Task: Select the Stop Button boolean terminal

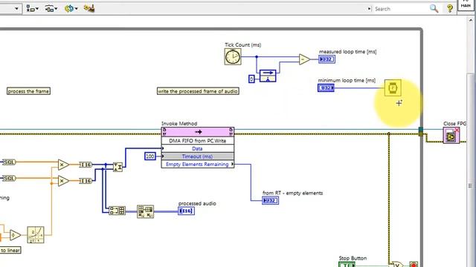Action: pos(347,265)
